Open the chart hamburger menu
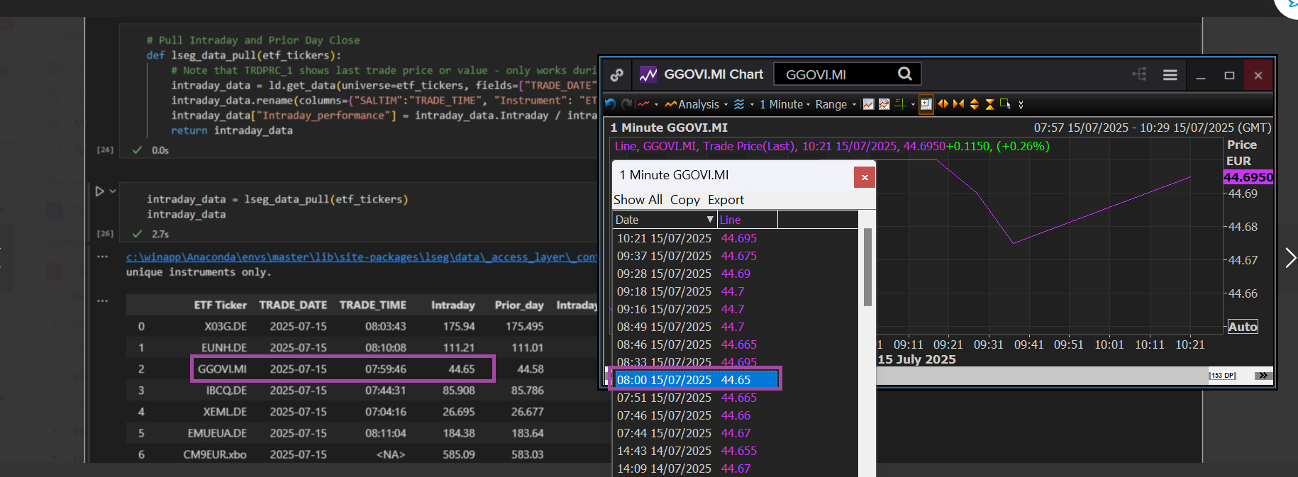 pyautogui.click(x=1170, y=75)
